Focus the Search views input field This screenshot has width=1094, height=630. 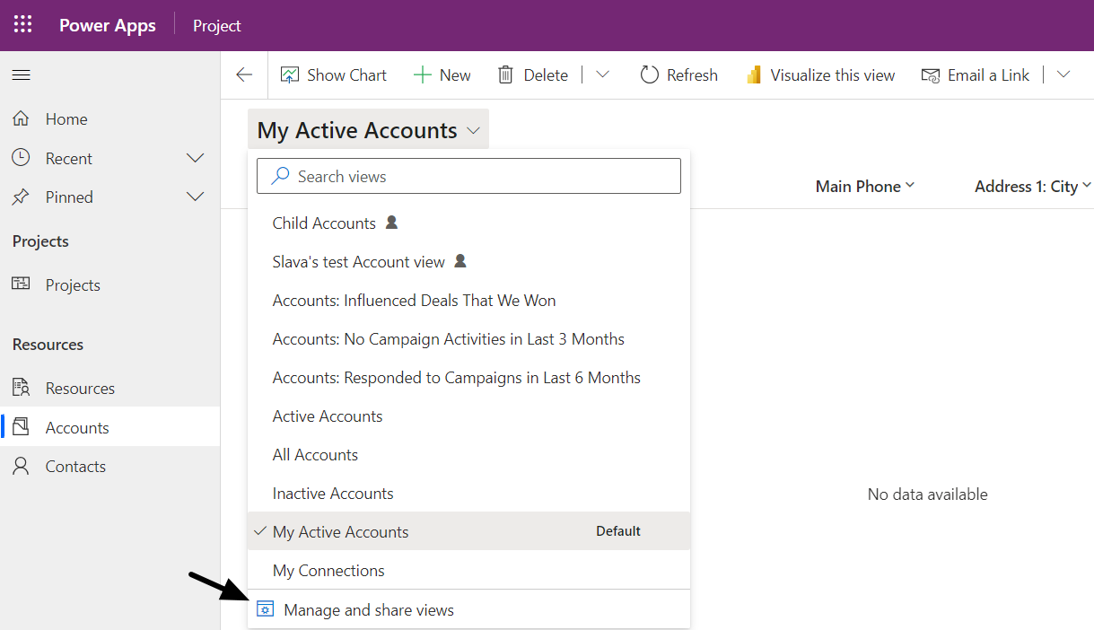click(468, 176)
